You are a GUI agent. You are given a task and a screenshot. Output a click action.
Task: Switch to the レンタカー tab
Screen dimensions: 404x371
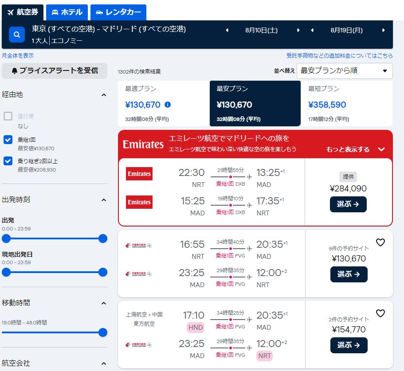click(x=118, y=12)
